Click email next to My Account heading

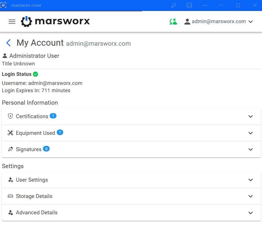pyautogui.click(x=99, y=44)
